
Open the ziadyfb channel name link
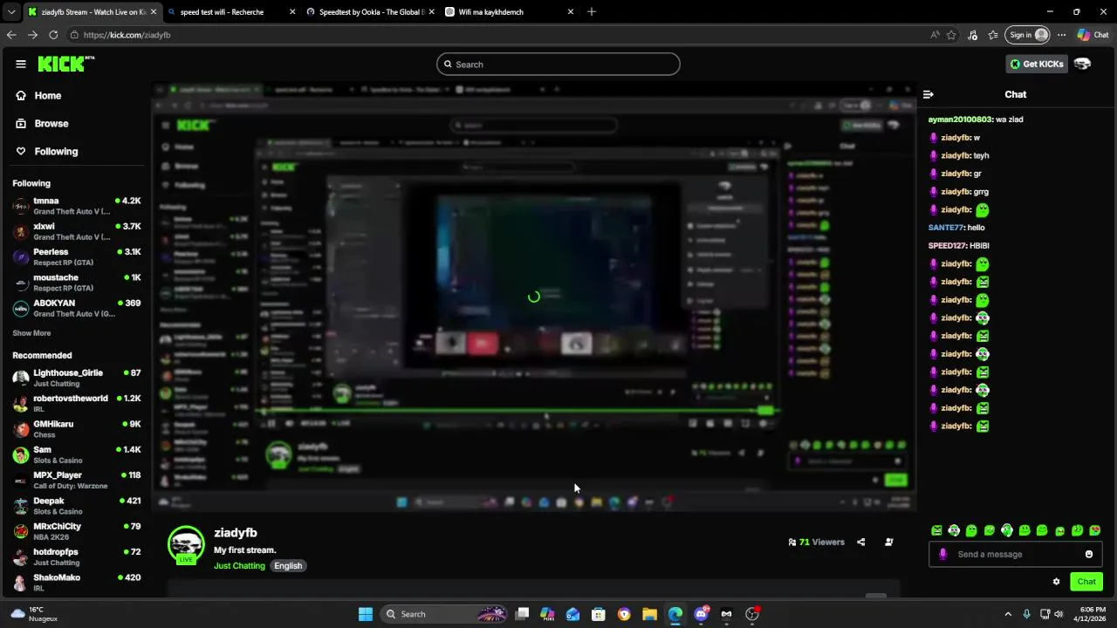pyautogui.click(x=236, y=533)
